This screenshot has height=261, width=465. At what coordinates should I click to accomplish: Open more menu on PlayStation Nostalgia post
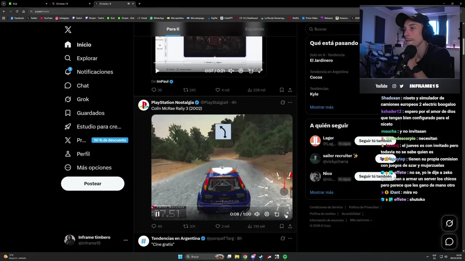(290, 103)
